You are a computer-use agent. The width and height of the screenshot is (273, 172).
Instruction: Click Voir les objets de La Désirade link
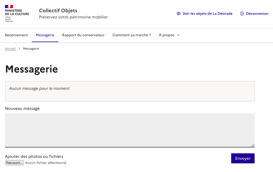(207, 14)
